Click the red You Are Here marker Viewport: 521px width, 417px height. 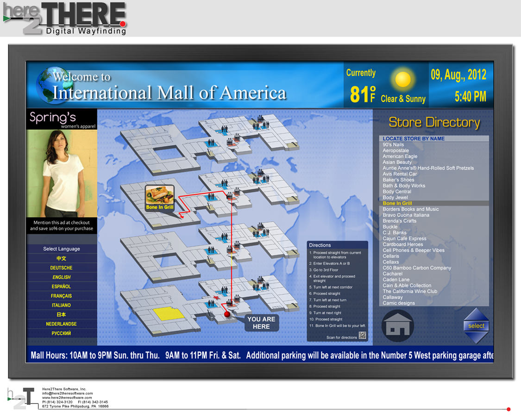tap(227, 315)
